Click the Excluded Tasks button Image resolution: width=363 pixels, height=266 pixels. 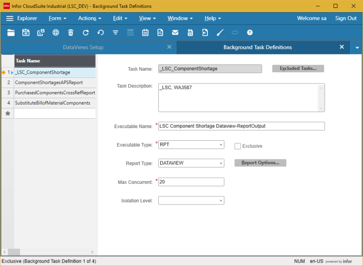point(298,68)
